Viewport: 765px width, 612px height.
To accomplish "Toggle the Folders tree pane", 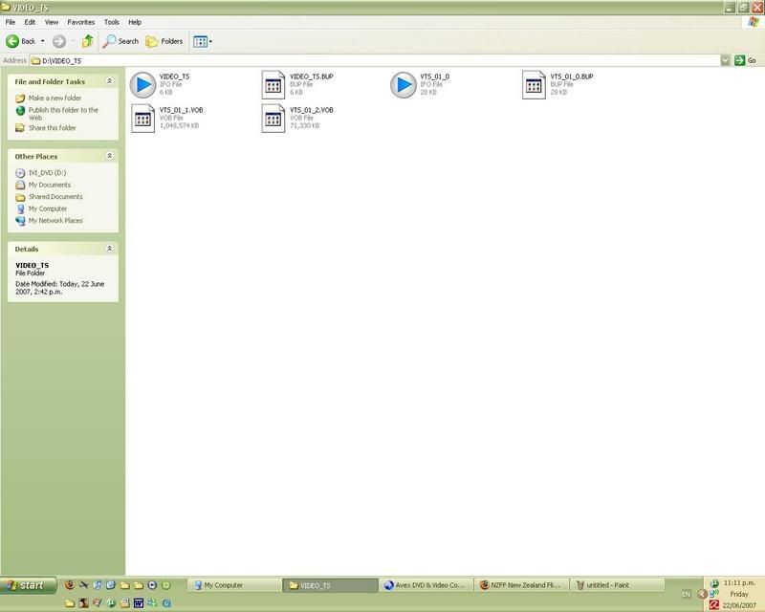I will click(164, 41).
